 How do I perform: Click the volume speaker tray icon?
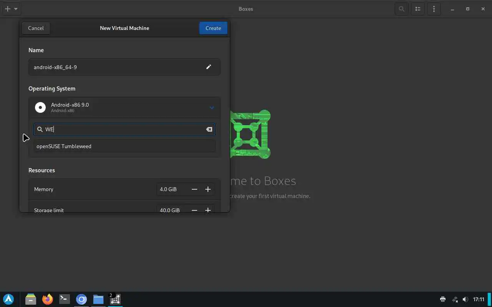[x=465, y=299]
